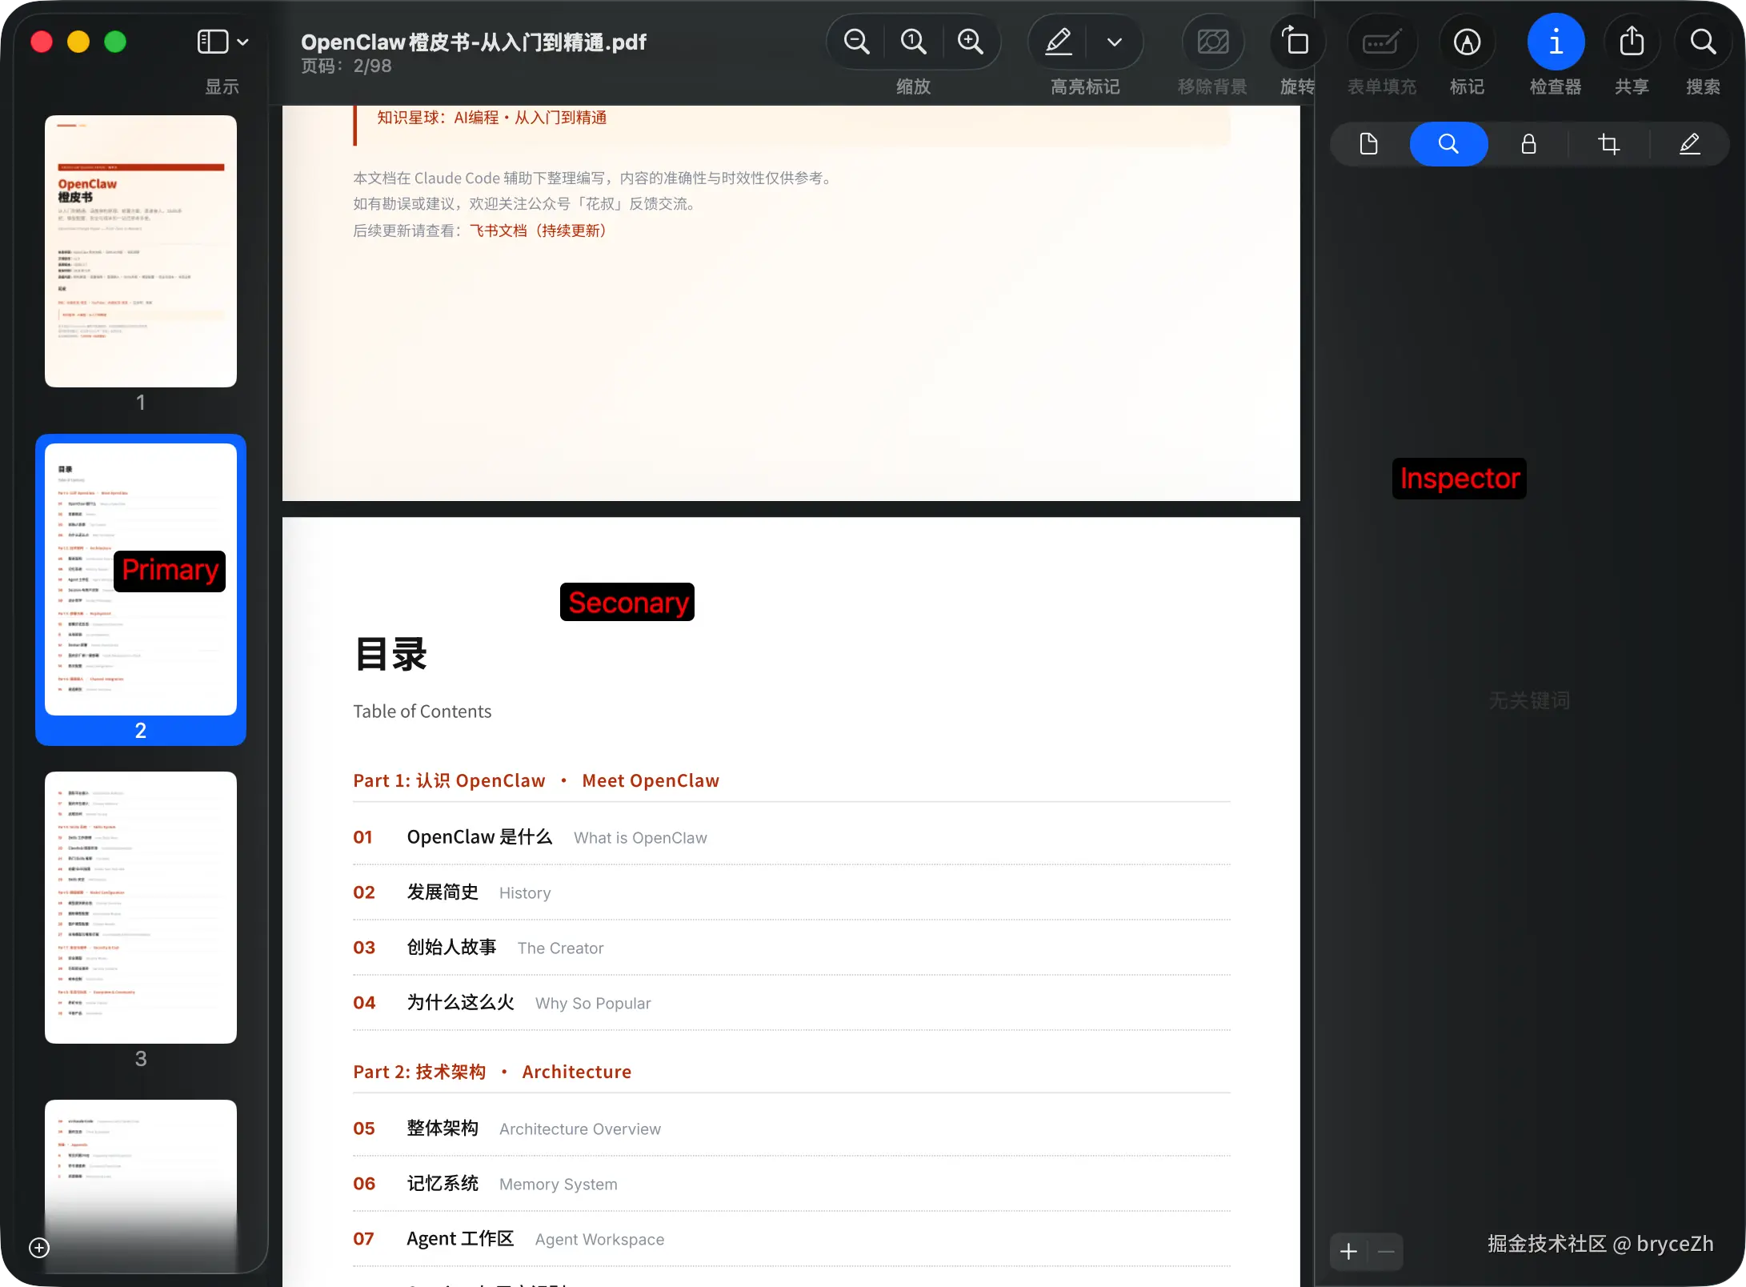Viewport: 1746px width, 1287px height.
Task: Click the page indicator 2/98
Action: 346,66
